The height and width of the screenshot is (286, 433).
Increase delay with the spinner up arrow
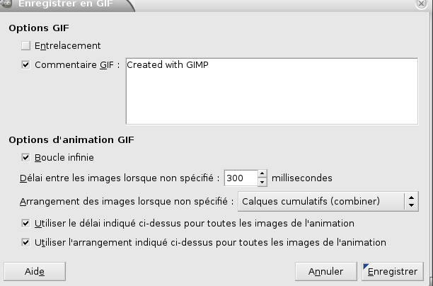pos(262,174)
